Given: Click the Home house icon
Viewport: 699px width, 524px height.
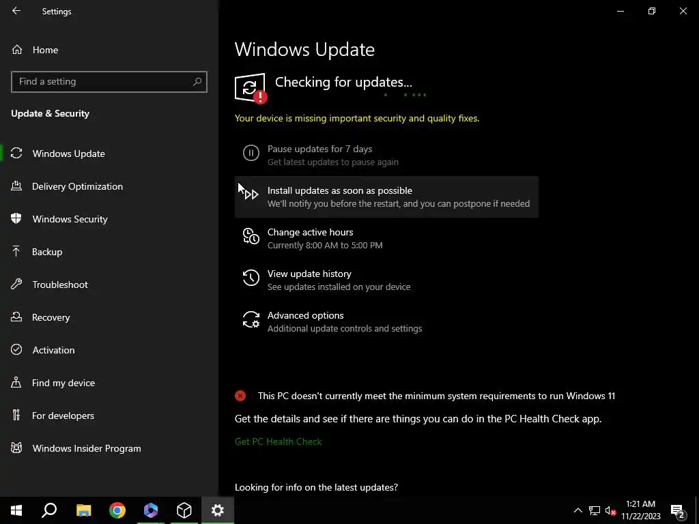Looking at the screenshot, I should coord(17,49).
